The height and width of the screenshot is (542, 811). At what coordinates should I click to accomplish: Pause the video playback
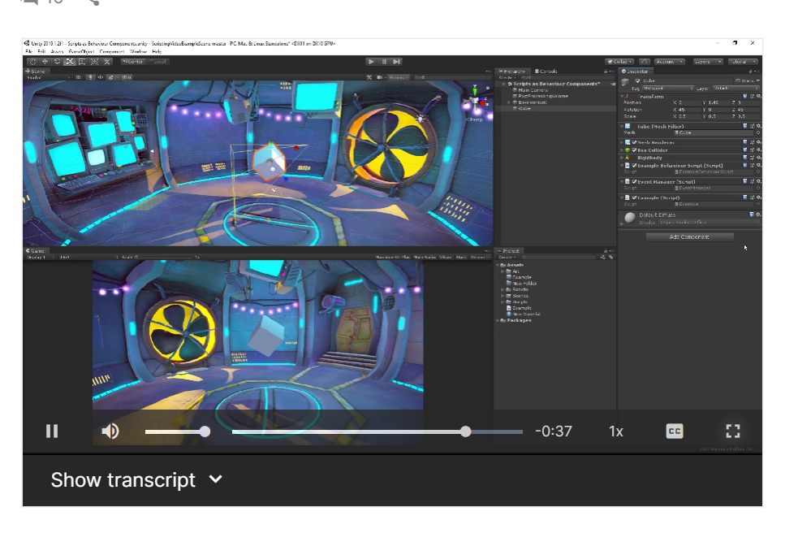(x=52, y=431)
